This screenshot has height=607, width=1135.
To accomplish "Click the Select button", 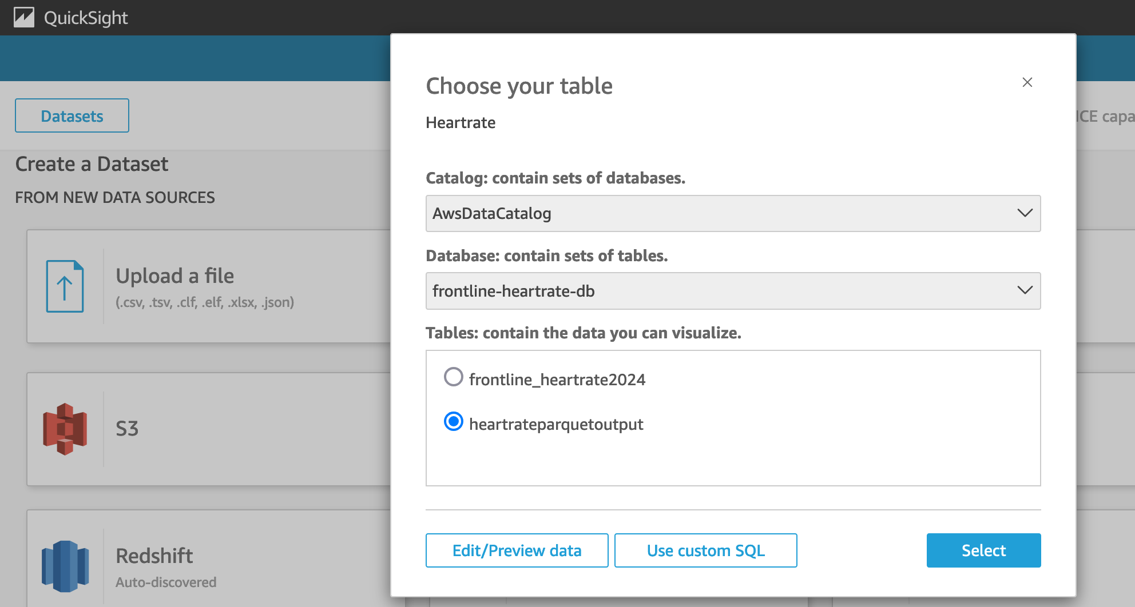I will [x=984, y=550].
